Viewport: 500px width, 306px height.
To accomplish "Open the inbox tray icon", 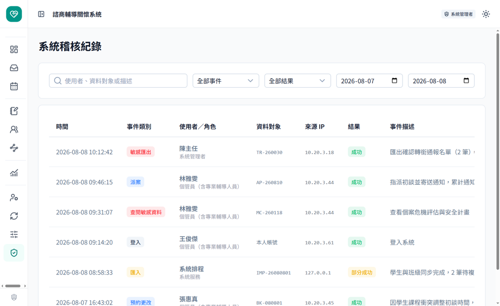I will click(14, 68).
